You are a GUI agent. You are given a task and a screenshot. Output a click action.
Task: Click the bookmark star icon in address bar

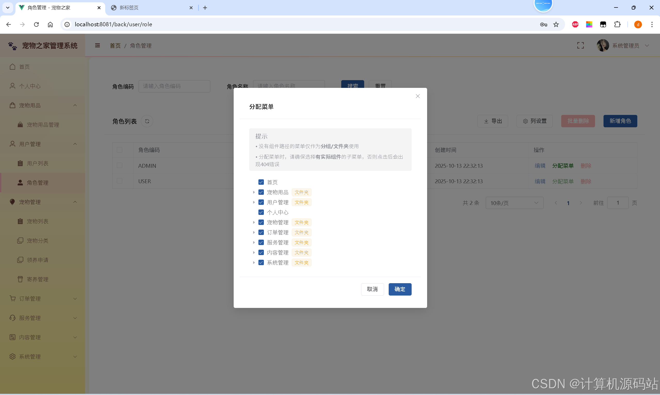pos(556,24)
